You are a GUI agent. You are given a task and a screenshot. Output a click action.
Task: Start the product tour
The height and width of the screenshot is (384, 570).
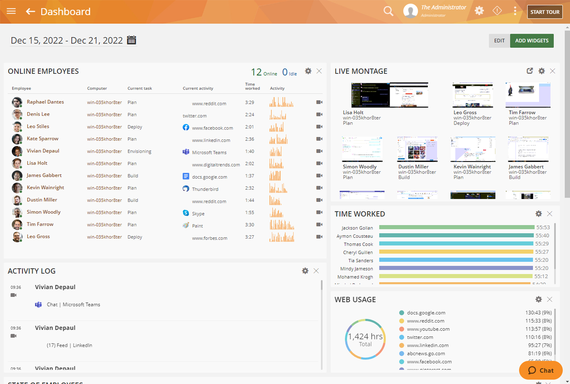tap(545, 12)
